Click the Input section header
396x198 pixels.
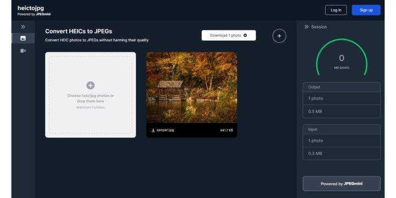click(x=342, y=129)
